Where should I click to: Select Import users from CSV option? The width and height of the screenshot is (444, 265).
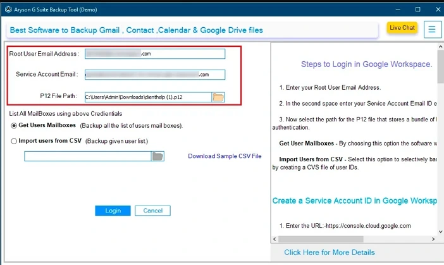point(14,141)
